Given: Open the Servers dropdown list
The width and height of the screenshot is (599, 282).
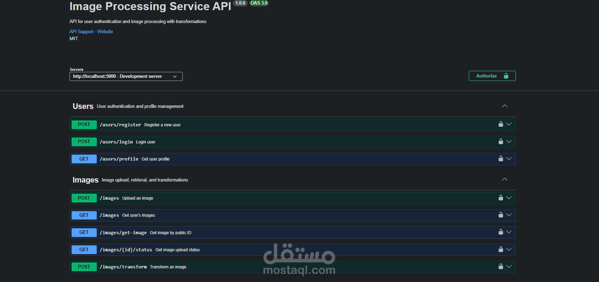Looking at the screenshot, I should click(126, 76).
